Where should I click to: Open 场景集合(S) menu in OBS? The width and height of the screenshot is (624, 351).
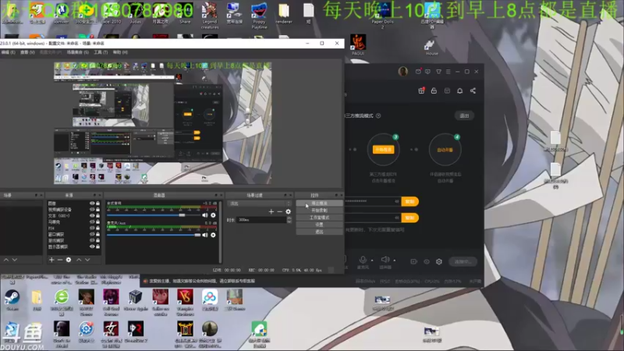click(77, 52)
